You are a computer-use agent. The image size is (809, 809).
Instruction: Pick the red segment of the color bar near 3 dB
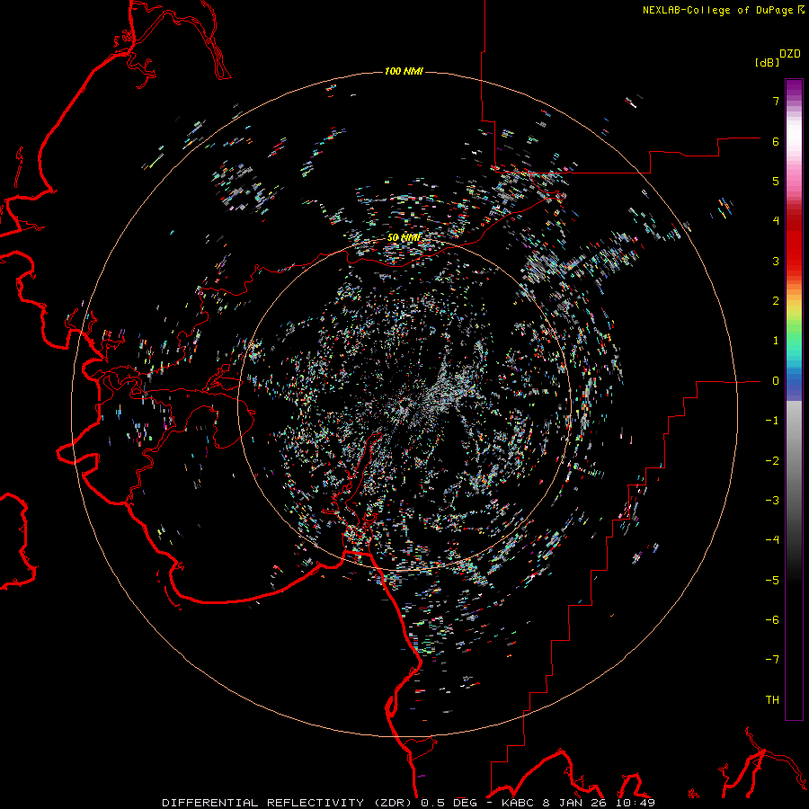pyautogui.click(x=794, y=261)
